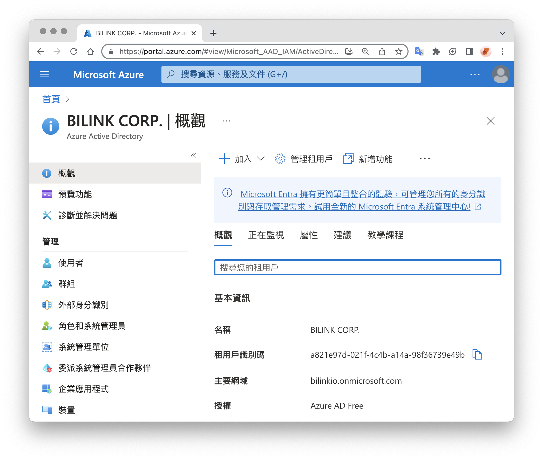
Task: Bookmark this page with the star icon
Action: tap(398, 51)
